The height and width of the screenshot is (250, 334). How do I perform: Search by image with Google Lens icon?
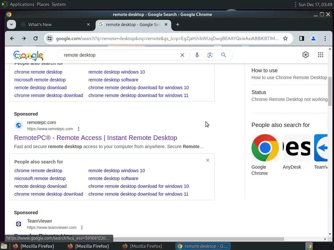(x=210, y=55)
